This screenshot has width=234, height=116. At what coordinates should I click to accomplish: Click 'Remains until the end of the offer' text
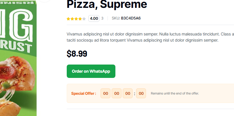(175, 94)
